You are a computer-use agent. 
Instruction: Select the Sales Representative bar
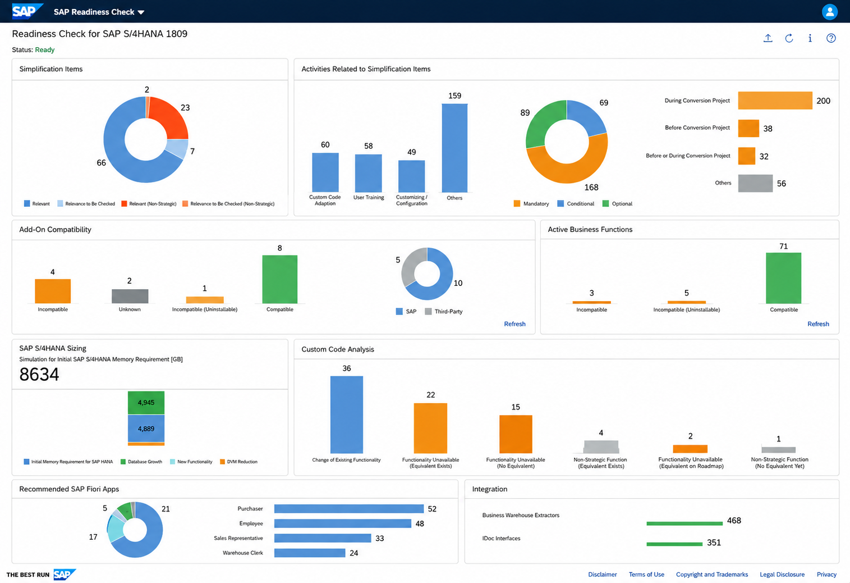point(323,538)
